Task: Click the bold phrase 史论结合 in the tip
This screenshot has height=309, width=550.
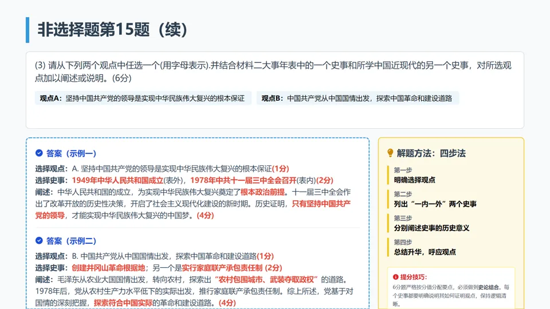Action: [488, 287]
